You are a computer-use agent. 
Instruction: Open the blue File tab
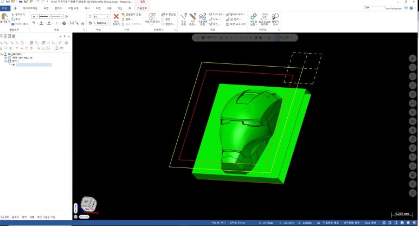[x=4, y=8]
